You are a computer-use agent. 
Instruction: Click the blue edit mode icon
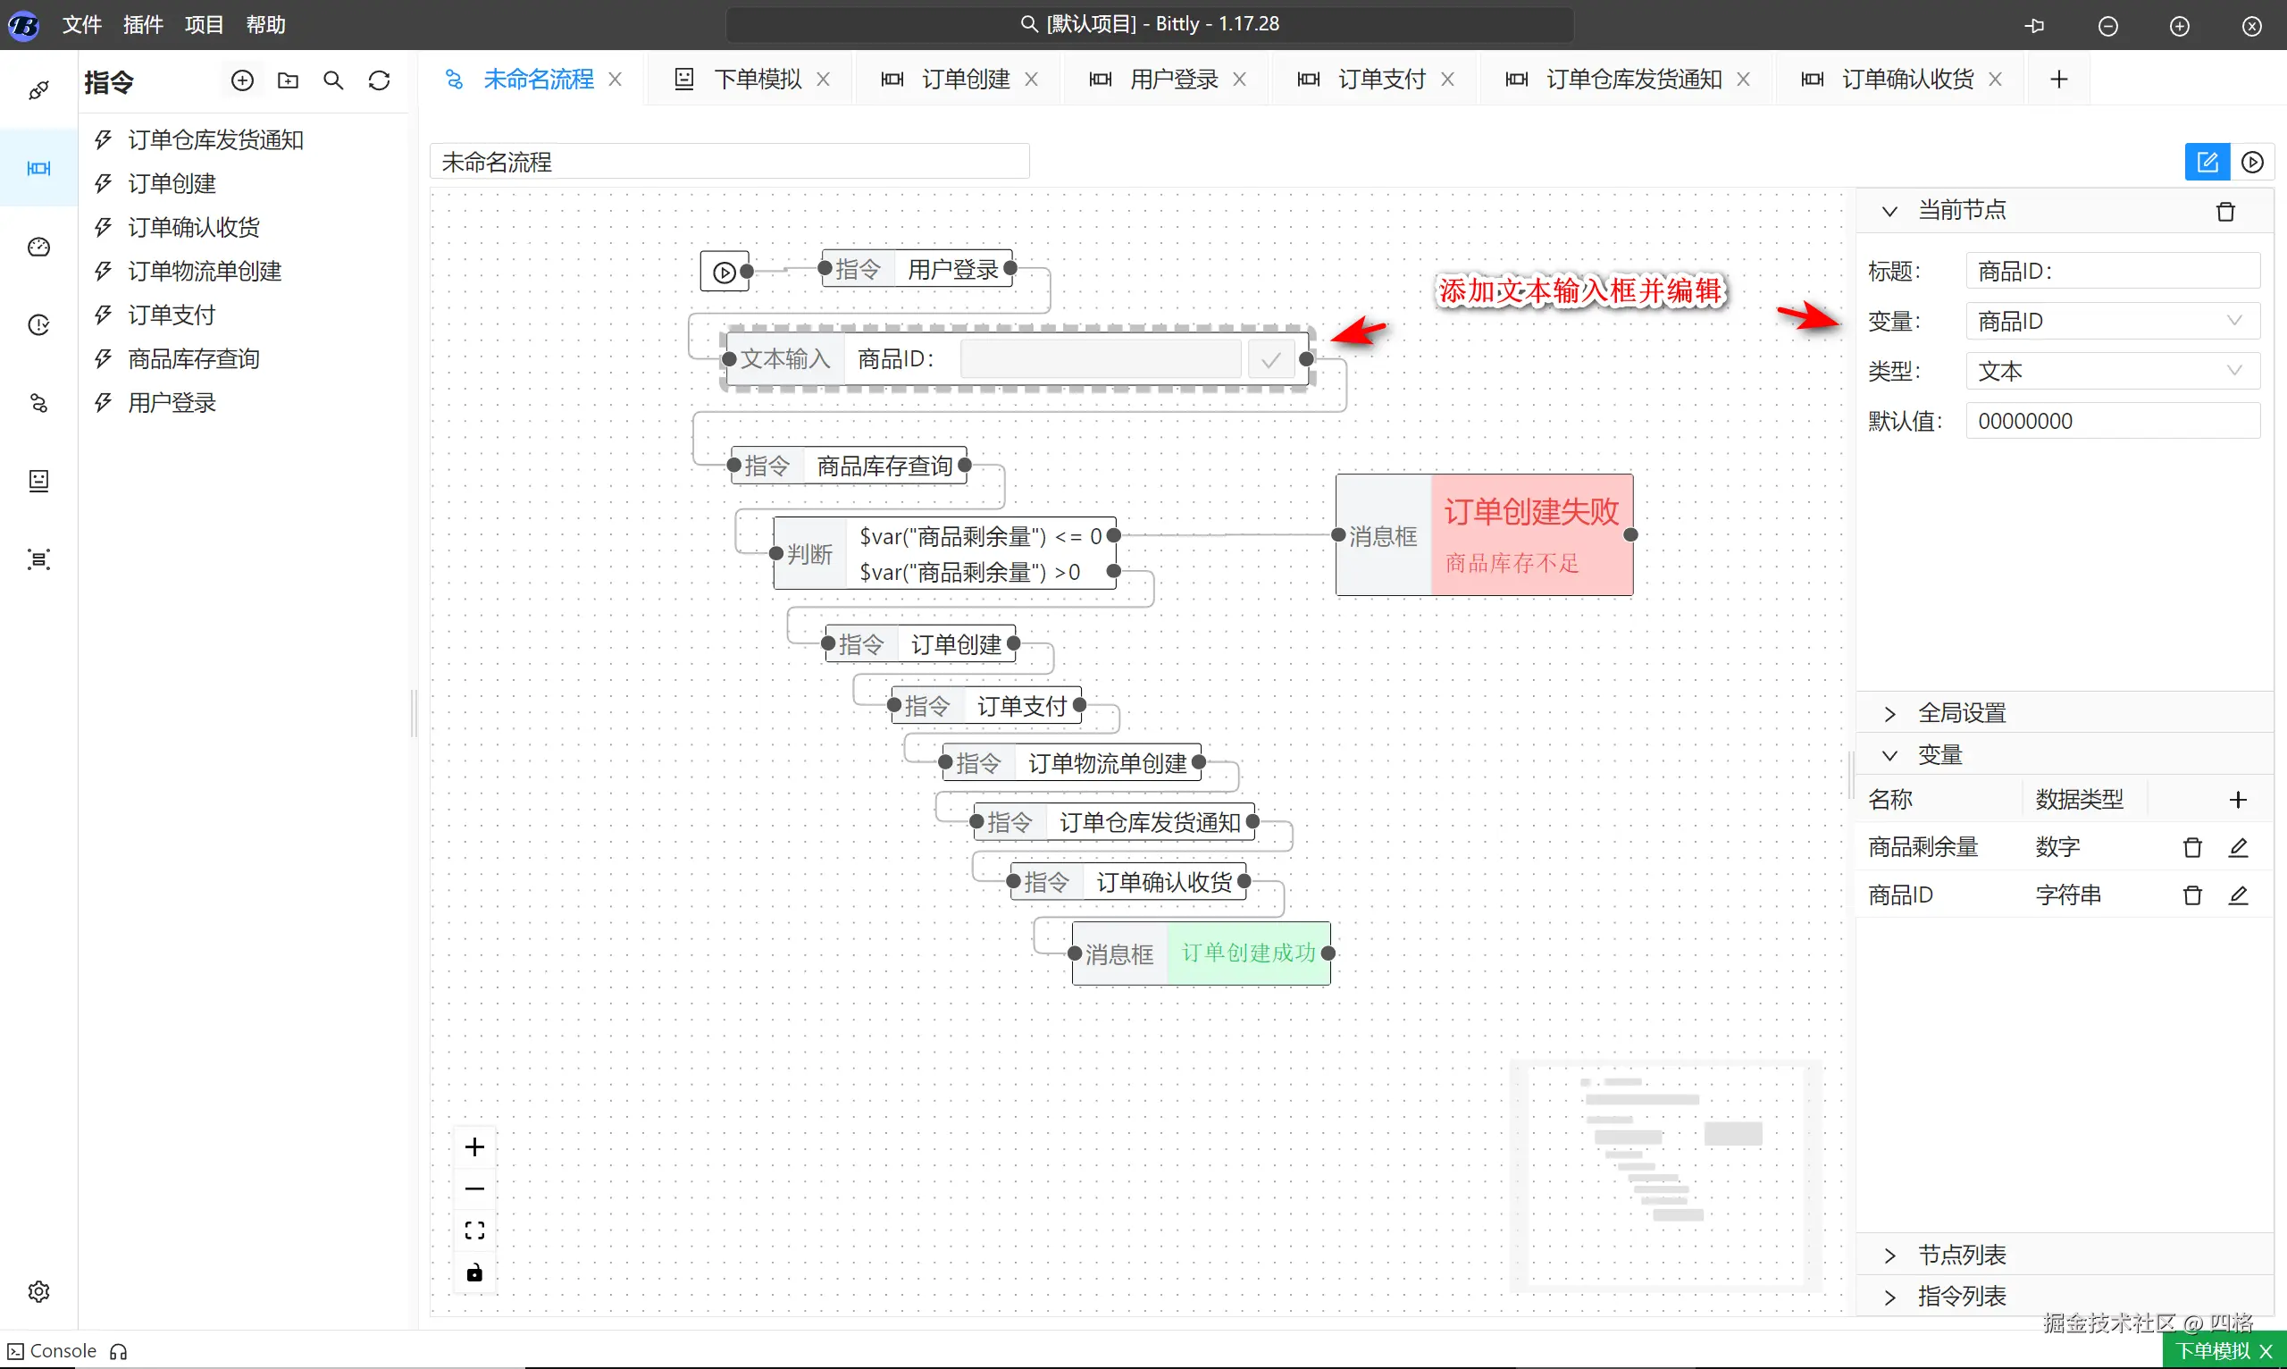(2207, 163)
